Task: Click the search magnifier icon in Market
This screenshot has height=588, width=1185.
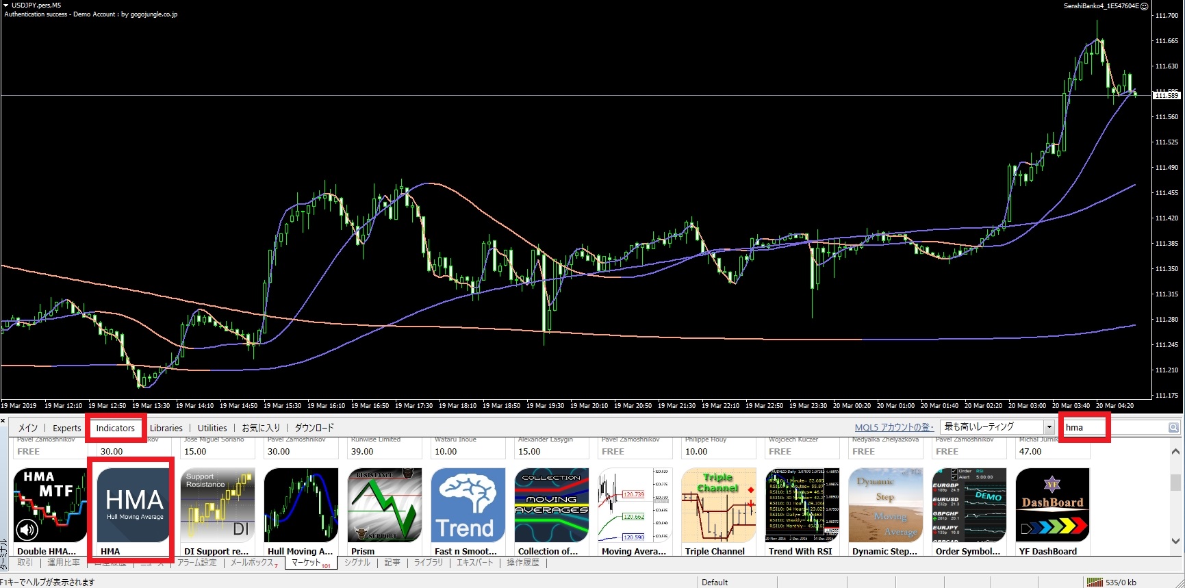Action: [1173, 428]
